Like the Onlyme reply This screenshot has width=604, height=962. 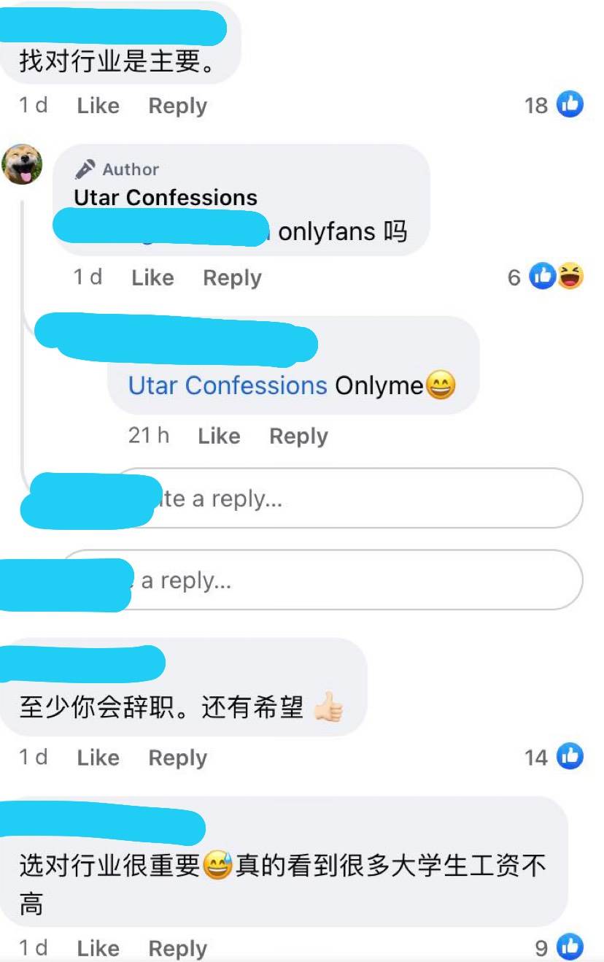click(x=219, y=436)
